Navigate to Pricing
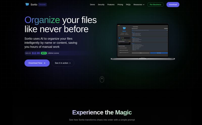Screen dimensions: 202x125 120,5
